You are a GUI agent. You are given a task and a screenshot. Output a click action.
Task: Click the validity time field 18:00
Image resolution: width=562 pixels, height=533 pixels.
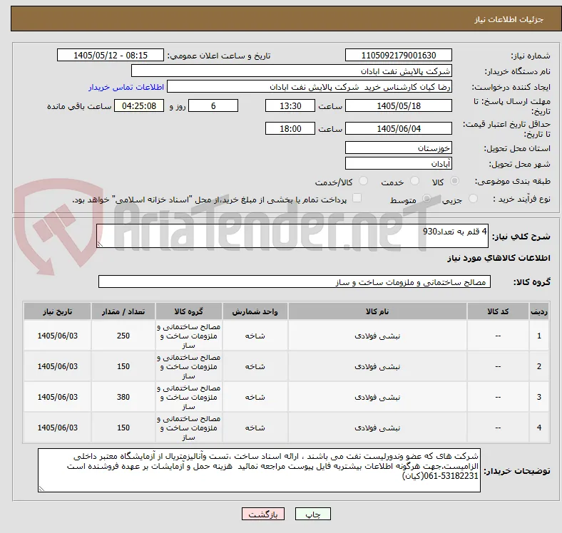tap(290, 128)
